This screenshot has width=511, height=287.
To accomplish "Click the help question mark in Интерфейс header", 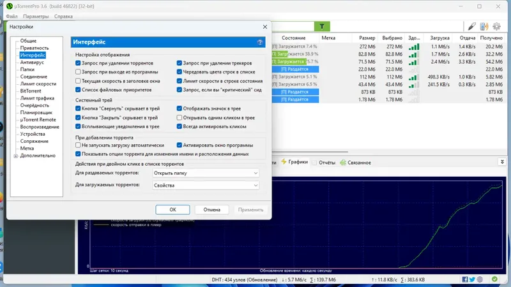I will (x=260, y=42).
